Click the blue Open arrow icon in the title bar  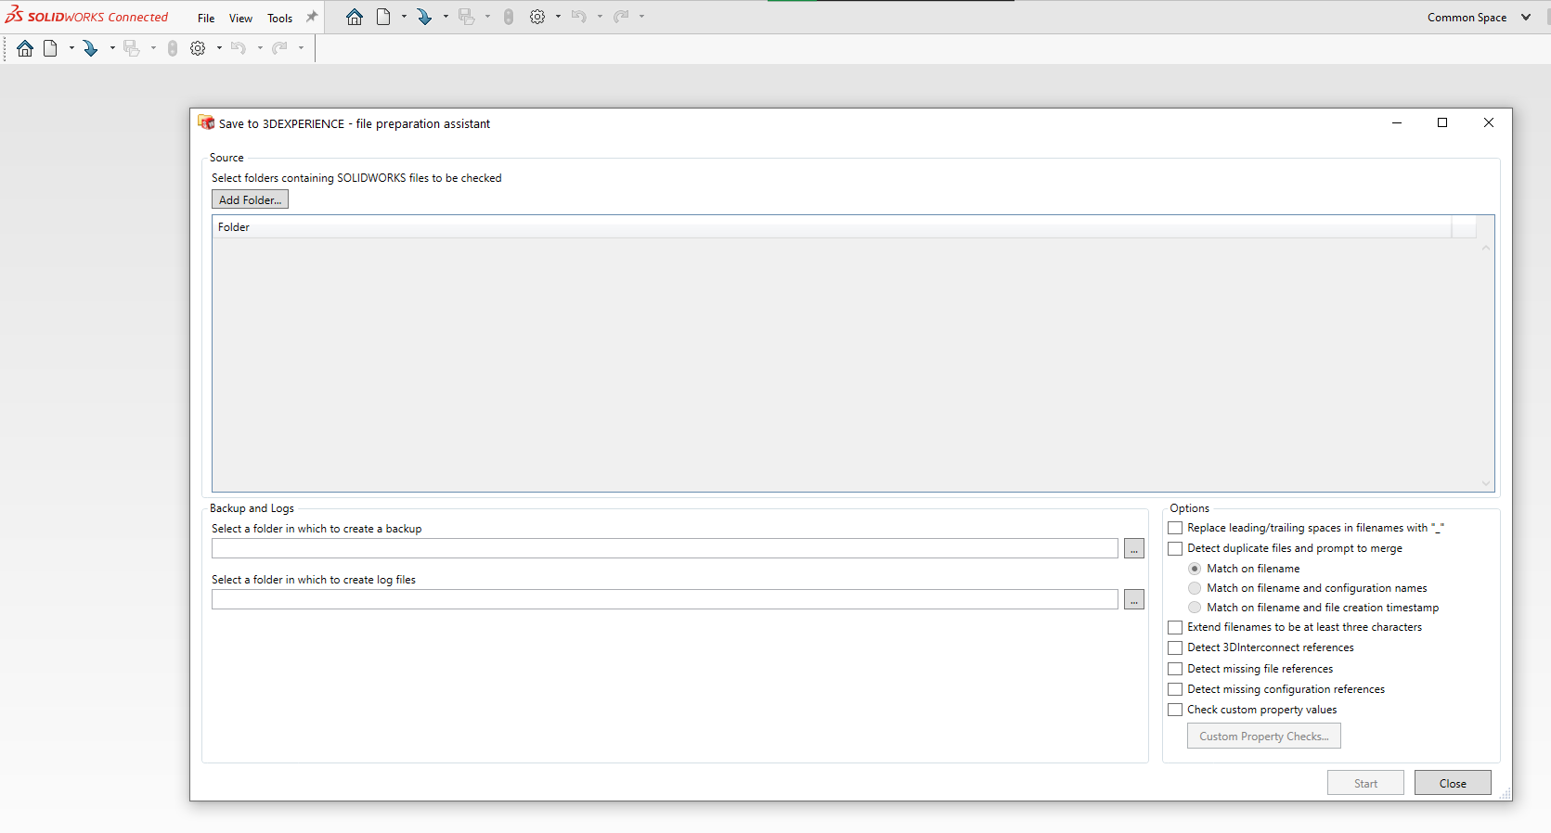coord(424,17)
